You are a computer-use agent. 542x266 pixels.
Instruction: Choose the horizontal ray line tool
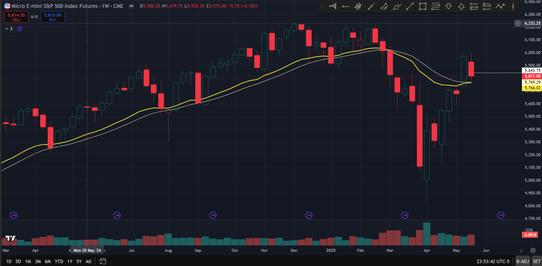point(346,6)
